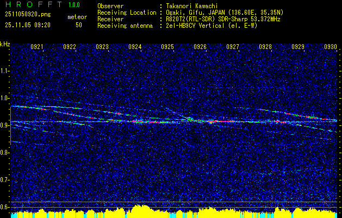Click the 0930 time marker
The width and height of the screenshot is (342, 218).
(x=331, y=46)
